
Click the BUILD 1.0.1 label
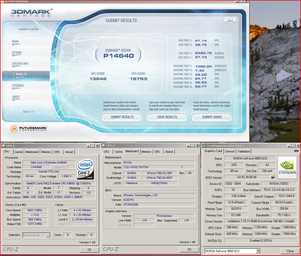(x=29, y=112)
